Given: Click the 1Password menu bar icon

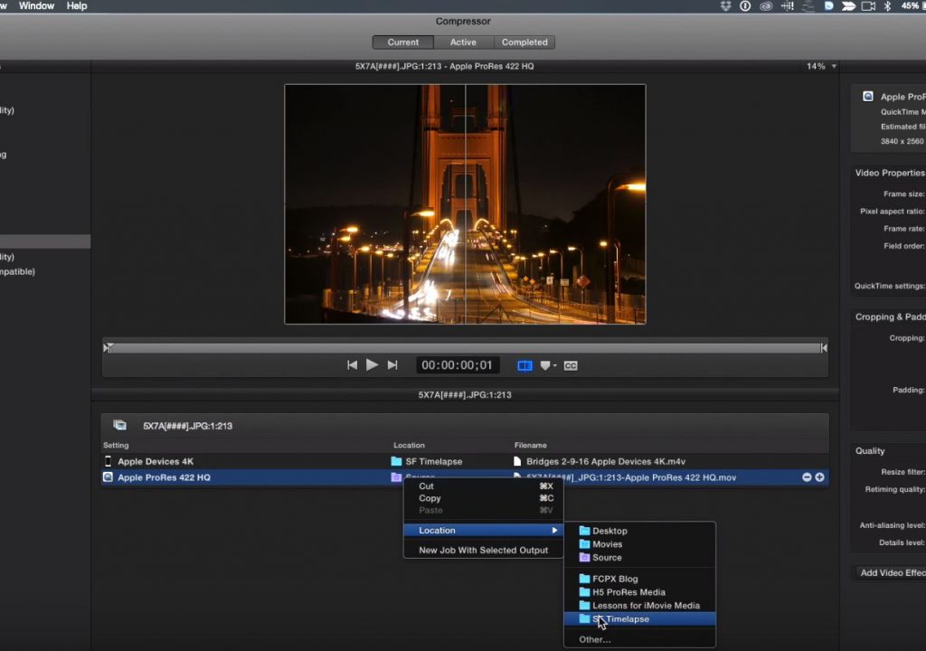Looking at the screenshot, I should pyautogui.click(x=745, y=6).
